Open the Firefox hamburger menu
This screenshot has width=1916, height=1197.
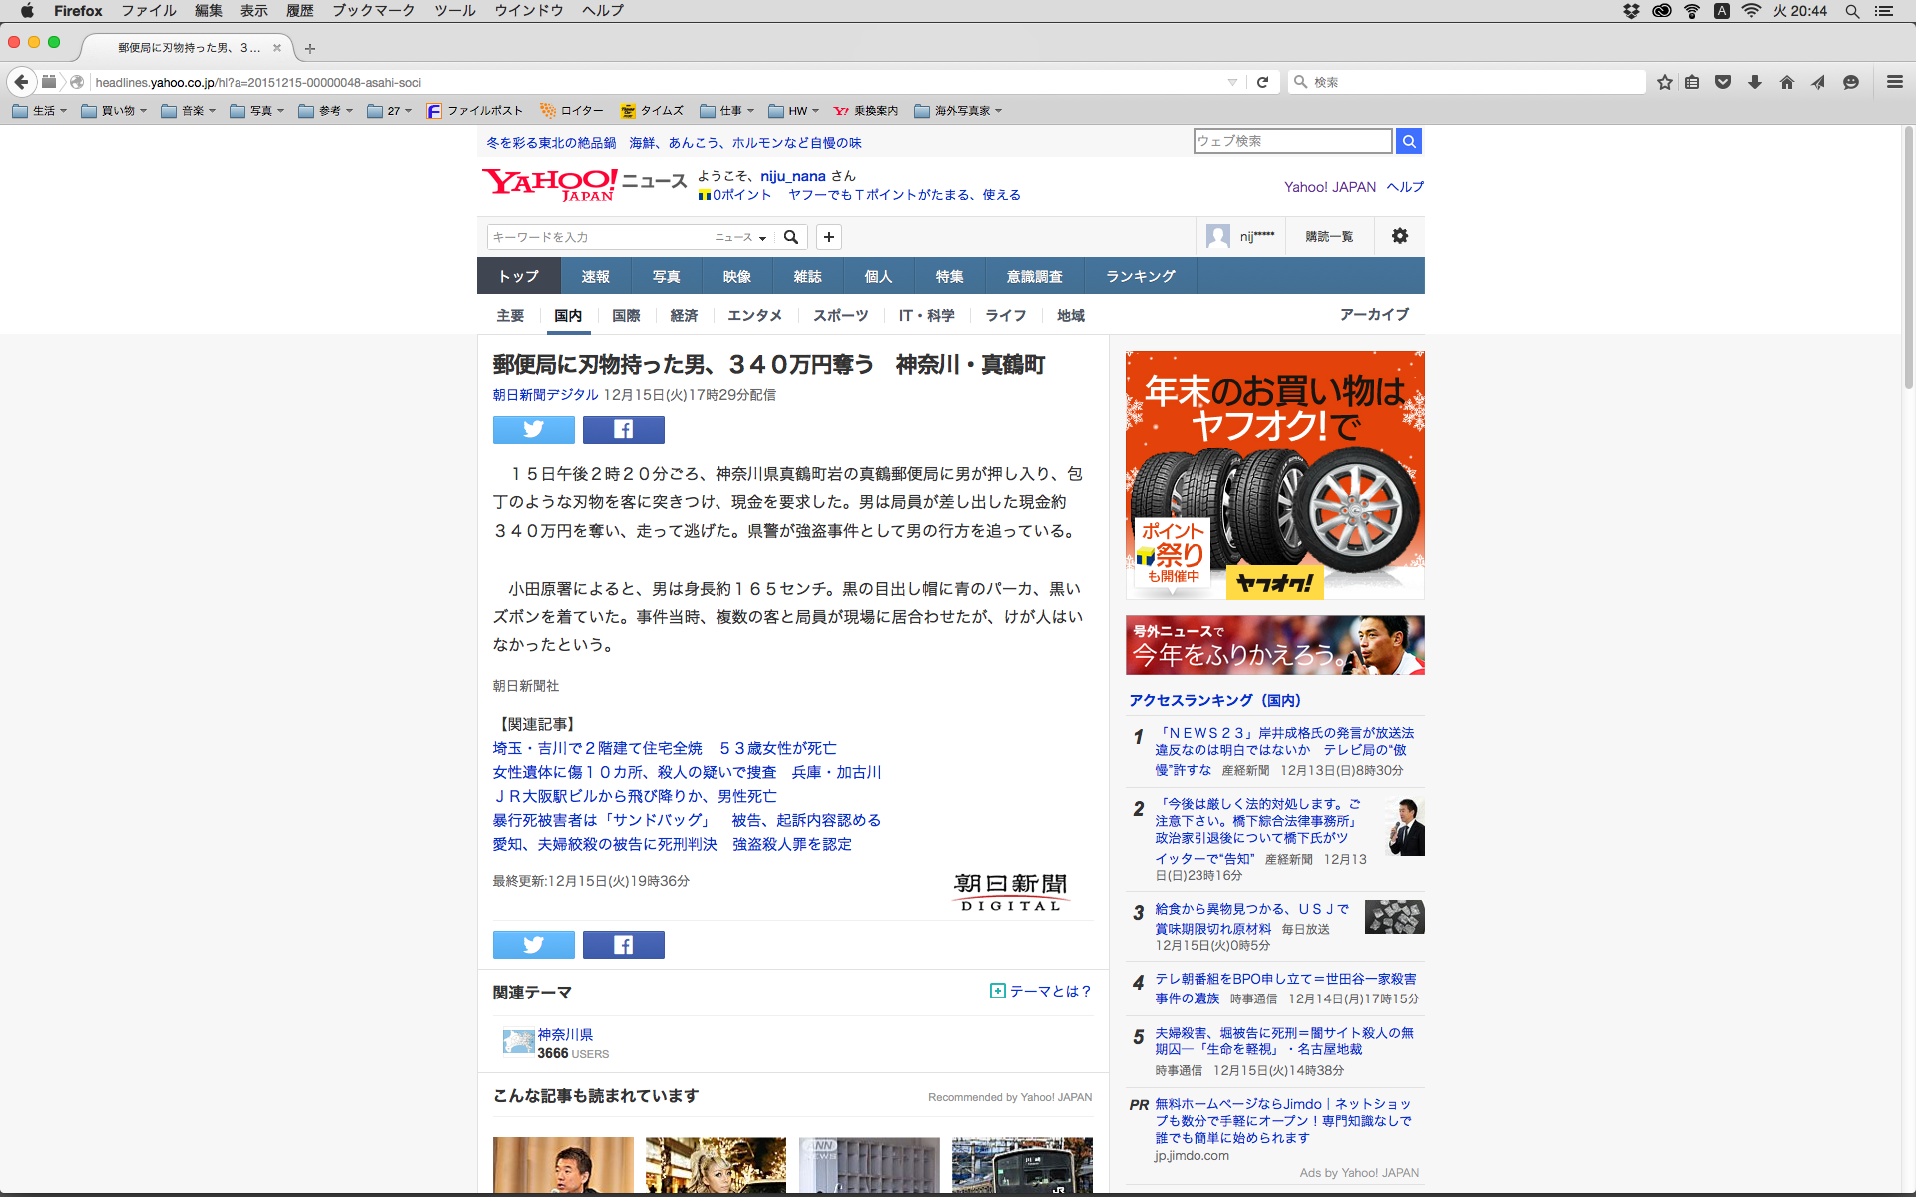[1894, 82]
